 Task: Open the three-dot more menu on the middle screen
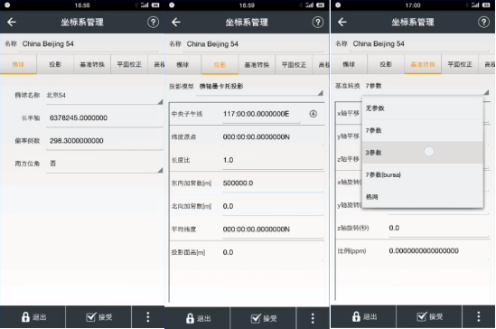click(x=313, y=318)
